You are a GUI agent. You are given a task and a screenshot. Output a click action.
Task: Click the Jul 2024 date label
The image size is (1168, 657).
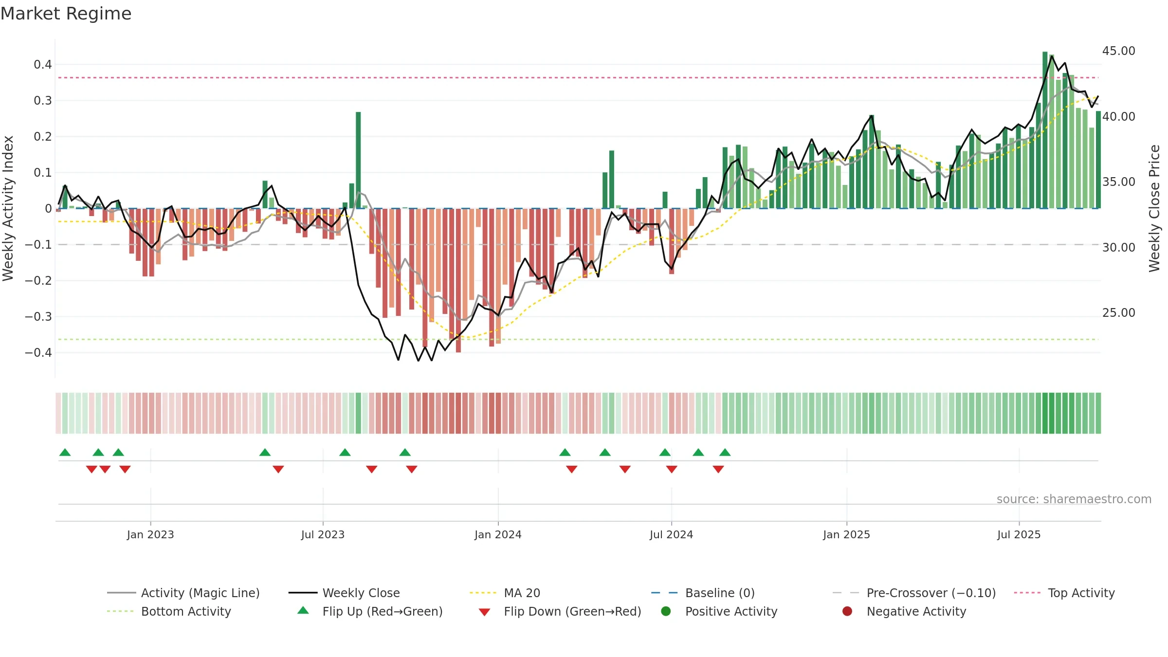click(671, 534)
